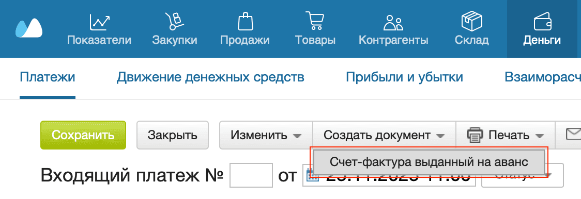This screenshot has width=581, height=199.
Task: Select Счет-фактура выданный на аванс
Action: point(429,162)
